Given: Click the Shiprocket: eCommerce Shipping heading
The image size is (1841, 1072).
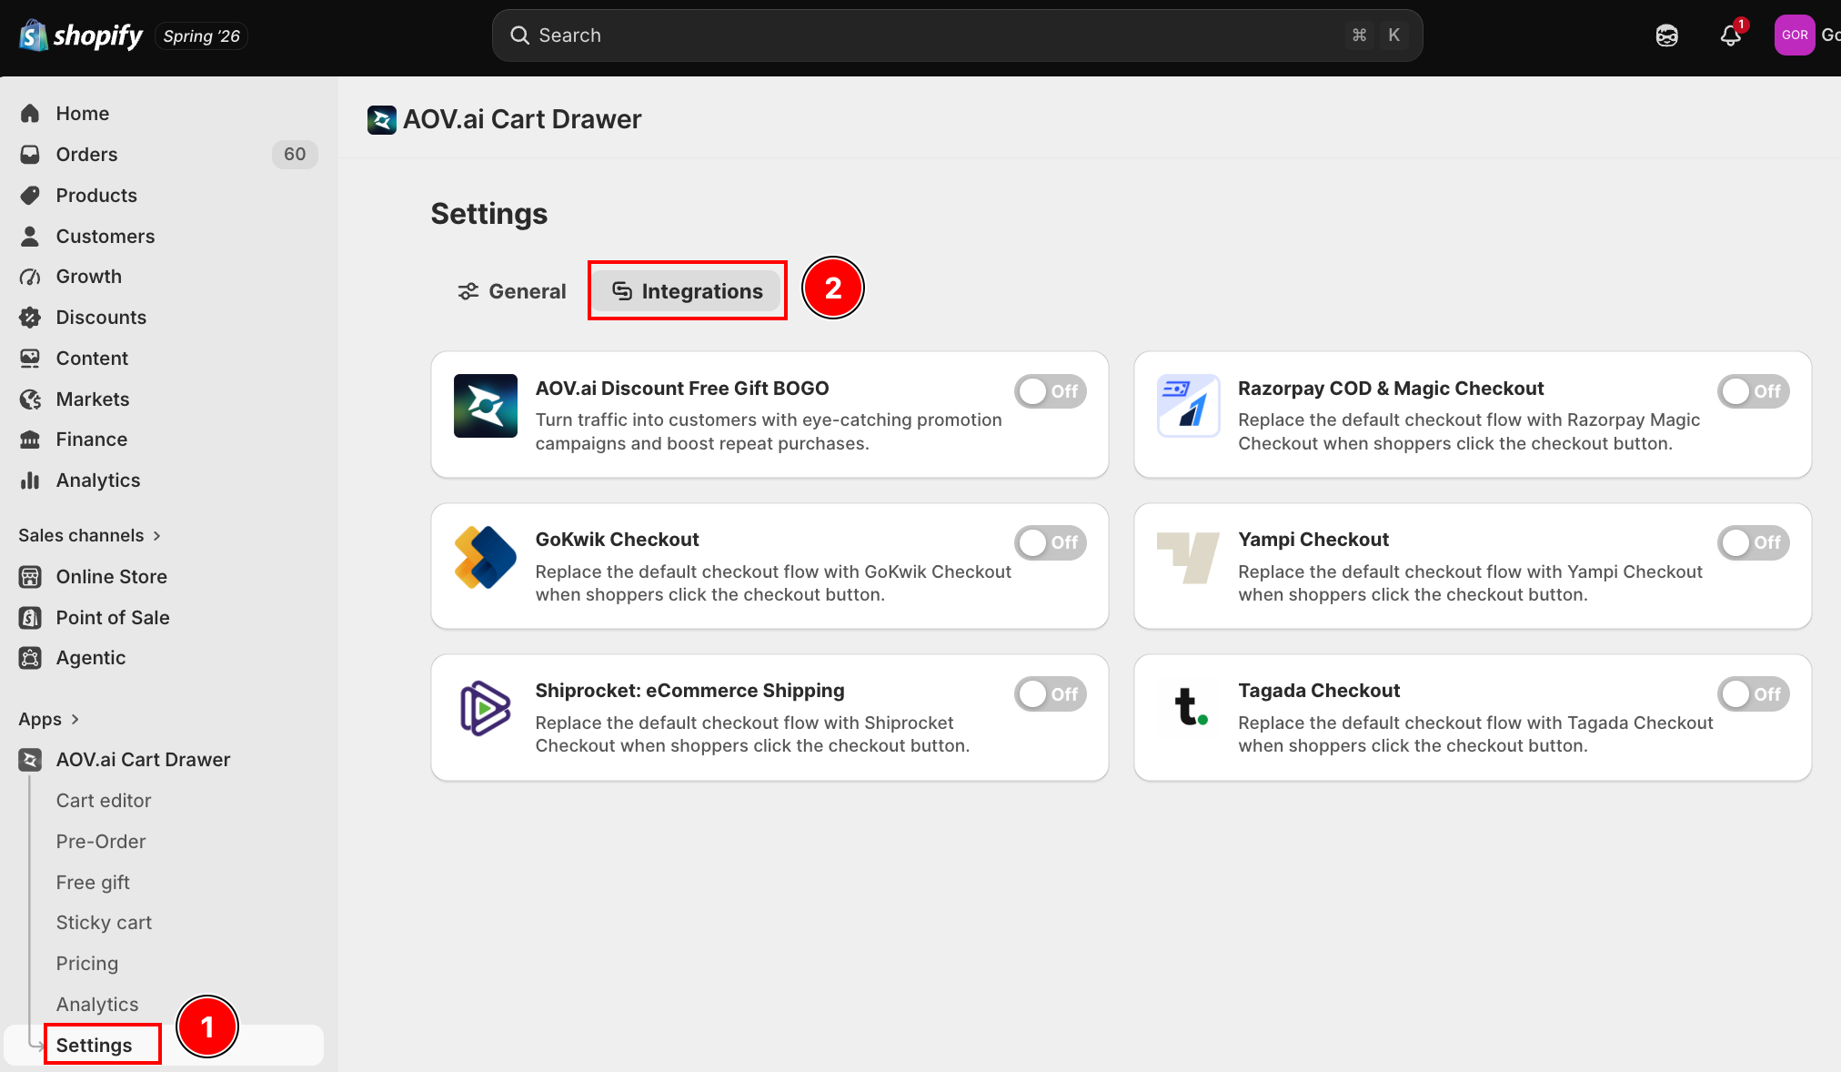Looking at the screenshot, I should (689, 691).
